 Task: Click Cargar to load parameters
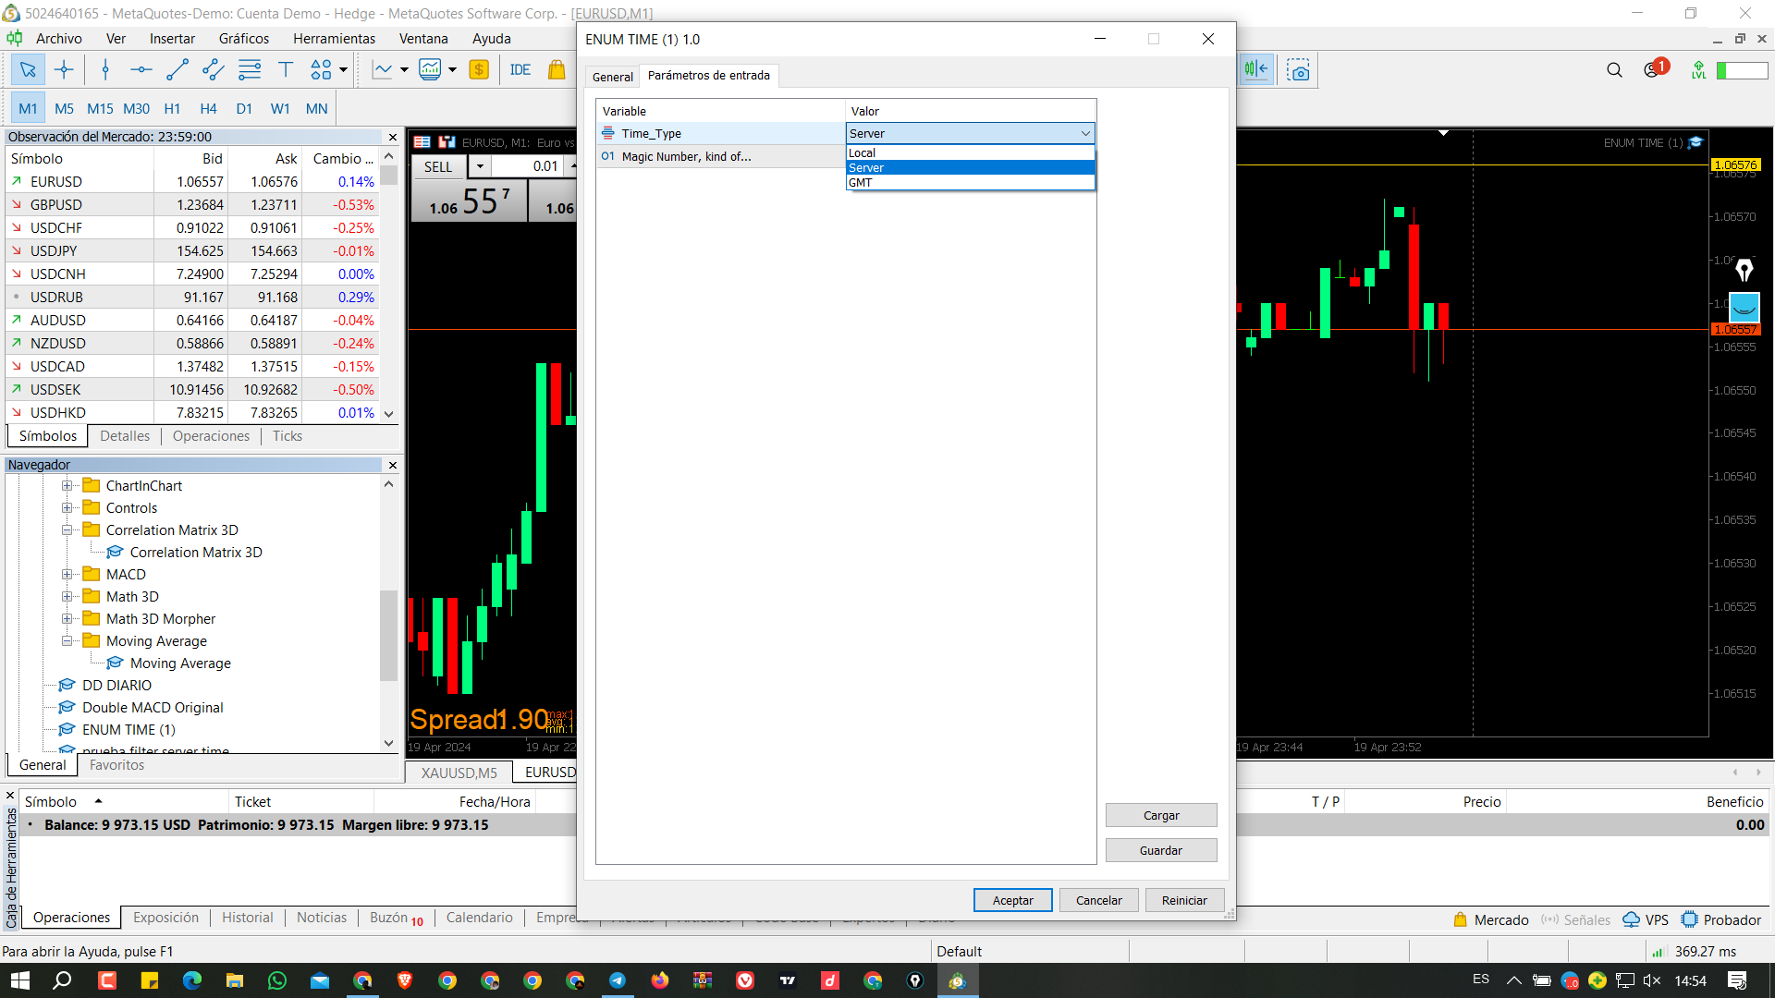(1161, 815)
